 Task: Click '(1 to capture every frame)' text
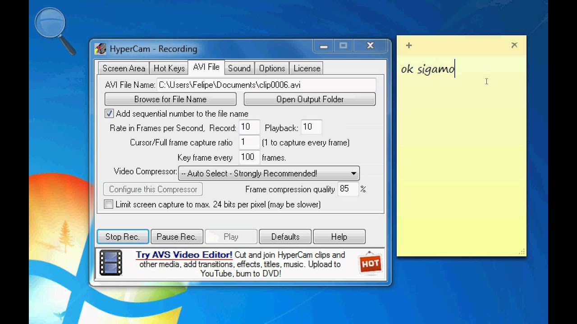point(306,143)
